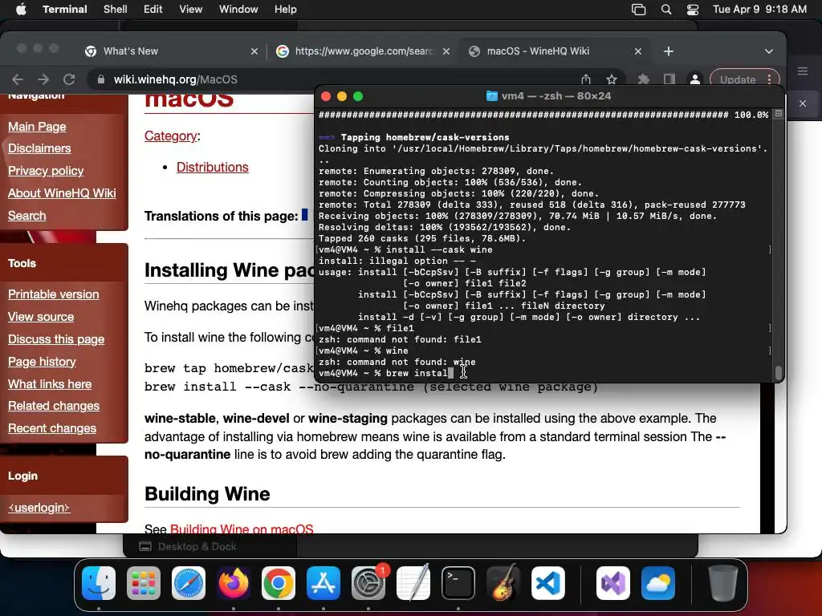822x616 pixels.
Task: Open the Chrome profile avatar
Action: coord(694,79)
